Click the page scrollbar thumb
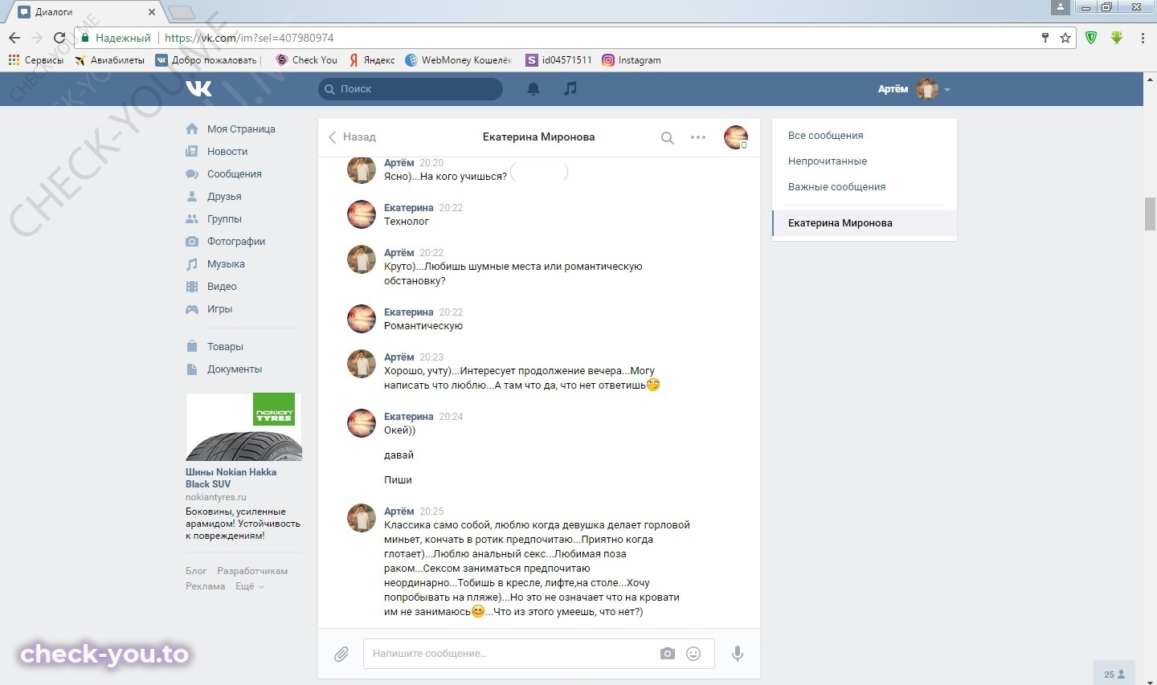 [1151, 214]
